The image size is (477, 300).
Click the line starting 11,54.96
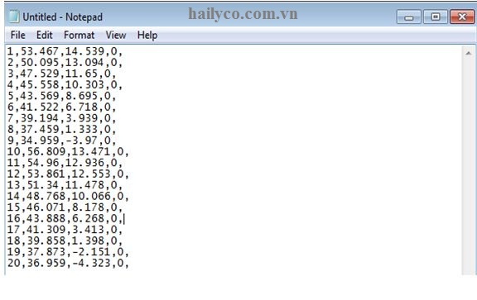(x=65, y=163)
